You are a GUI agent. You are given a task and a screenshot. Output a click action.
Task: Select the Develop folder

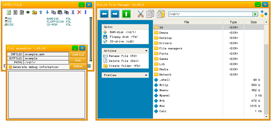pos(209,38)
